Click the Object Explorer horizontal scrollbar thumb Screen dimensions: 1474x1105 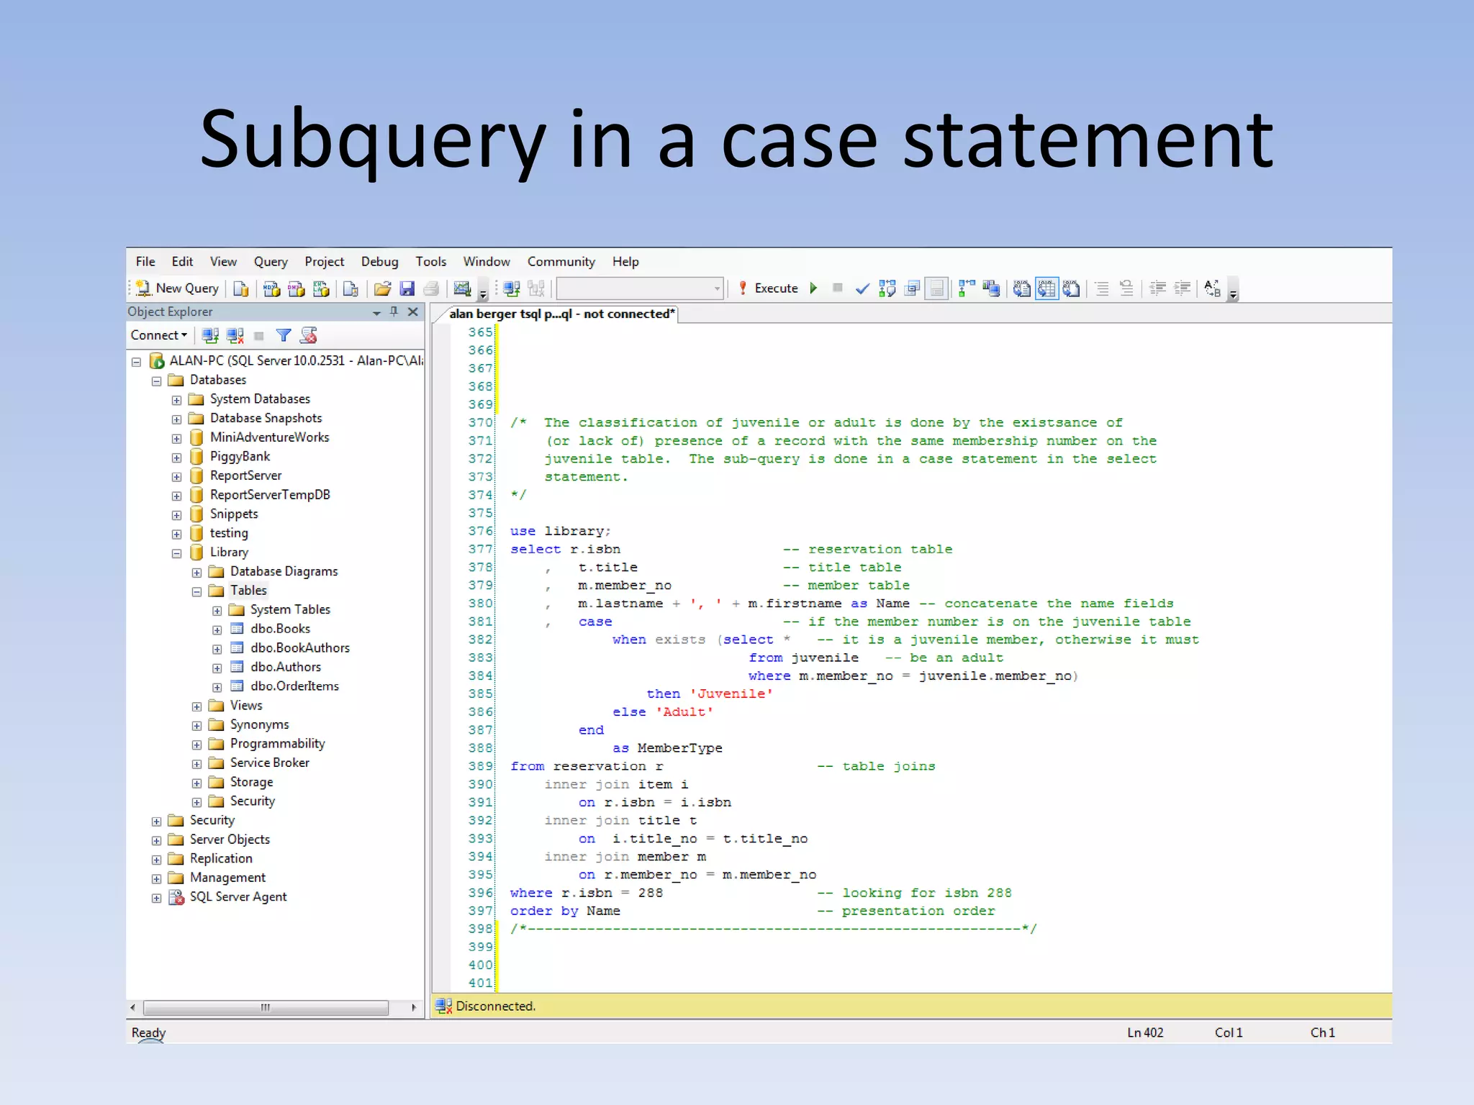[266, 1007]
